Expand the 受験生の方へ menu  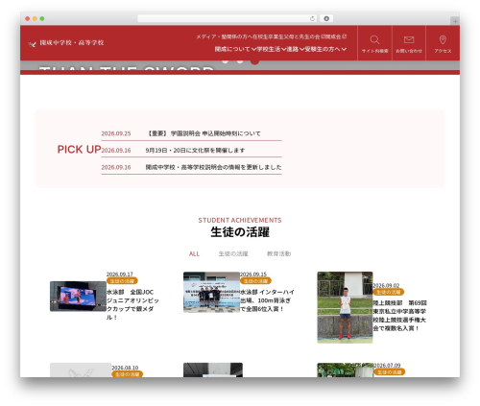tap(325, 49)
